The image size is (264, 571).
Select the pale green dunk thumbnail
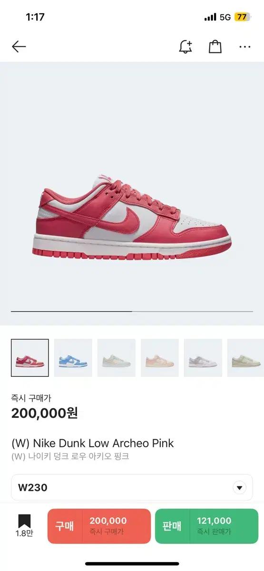click(x=245, y=358)
